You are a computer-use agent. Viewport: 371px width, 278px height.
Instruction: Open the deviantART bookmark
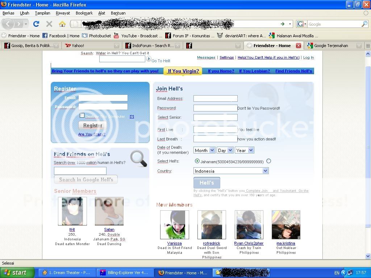242,36
